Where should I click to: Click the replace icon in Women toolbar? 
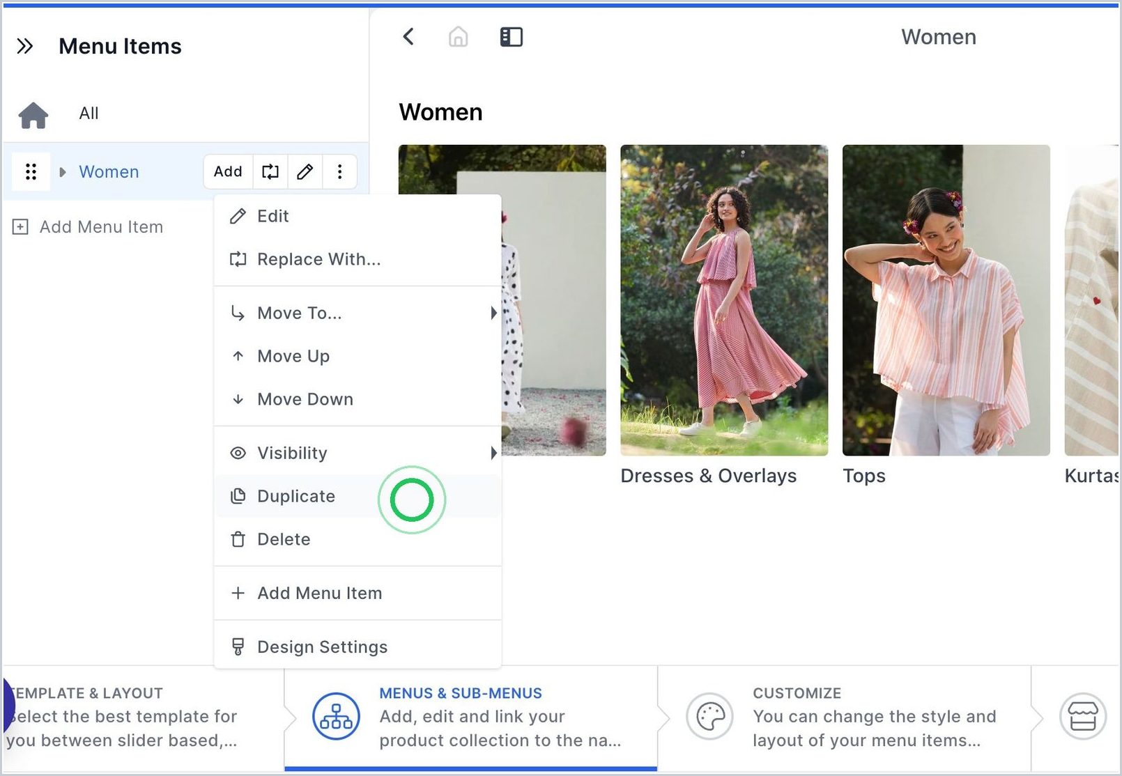point(270,171)
